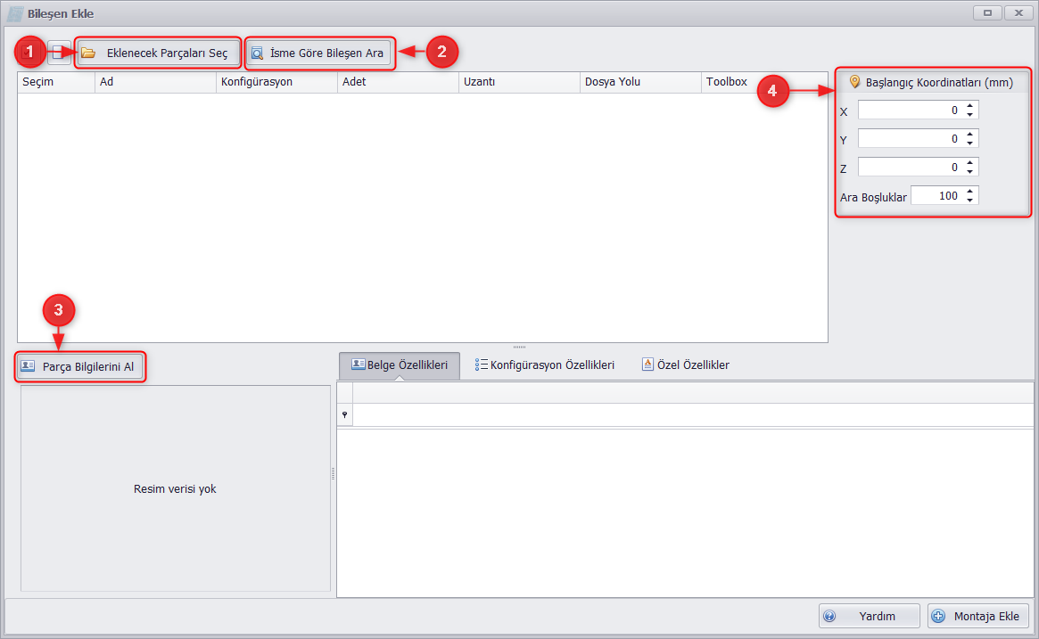Increase the X coordinate with up arrow

[x=970, y=105]
